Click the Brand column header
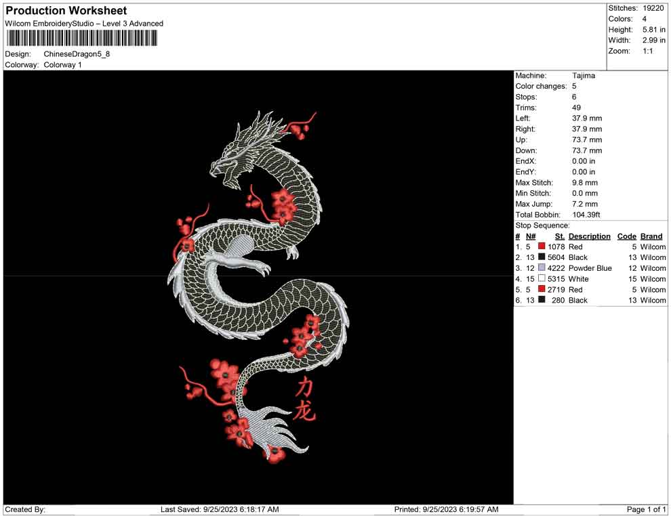This screenshot has width=671, height=516. pyautogui.click(x=651, y=236)
